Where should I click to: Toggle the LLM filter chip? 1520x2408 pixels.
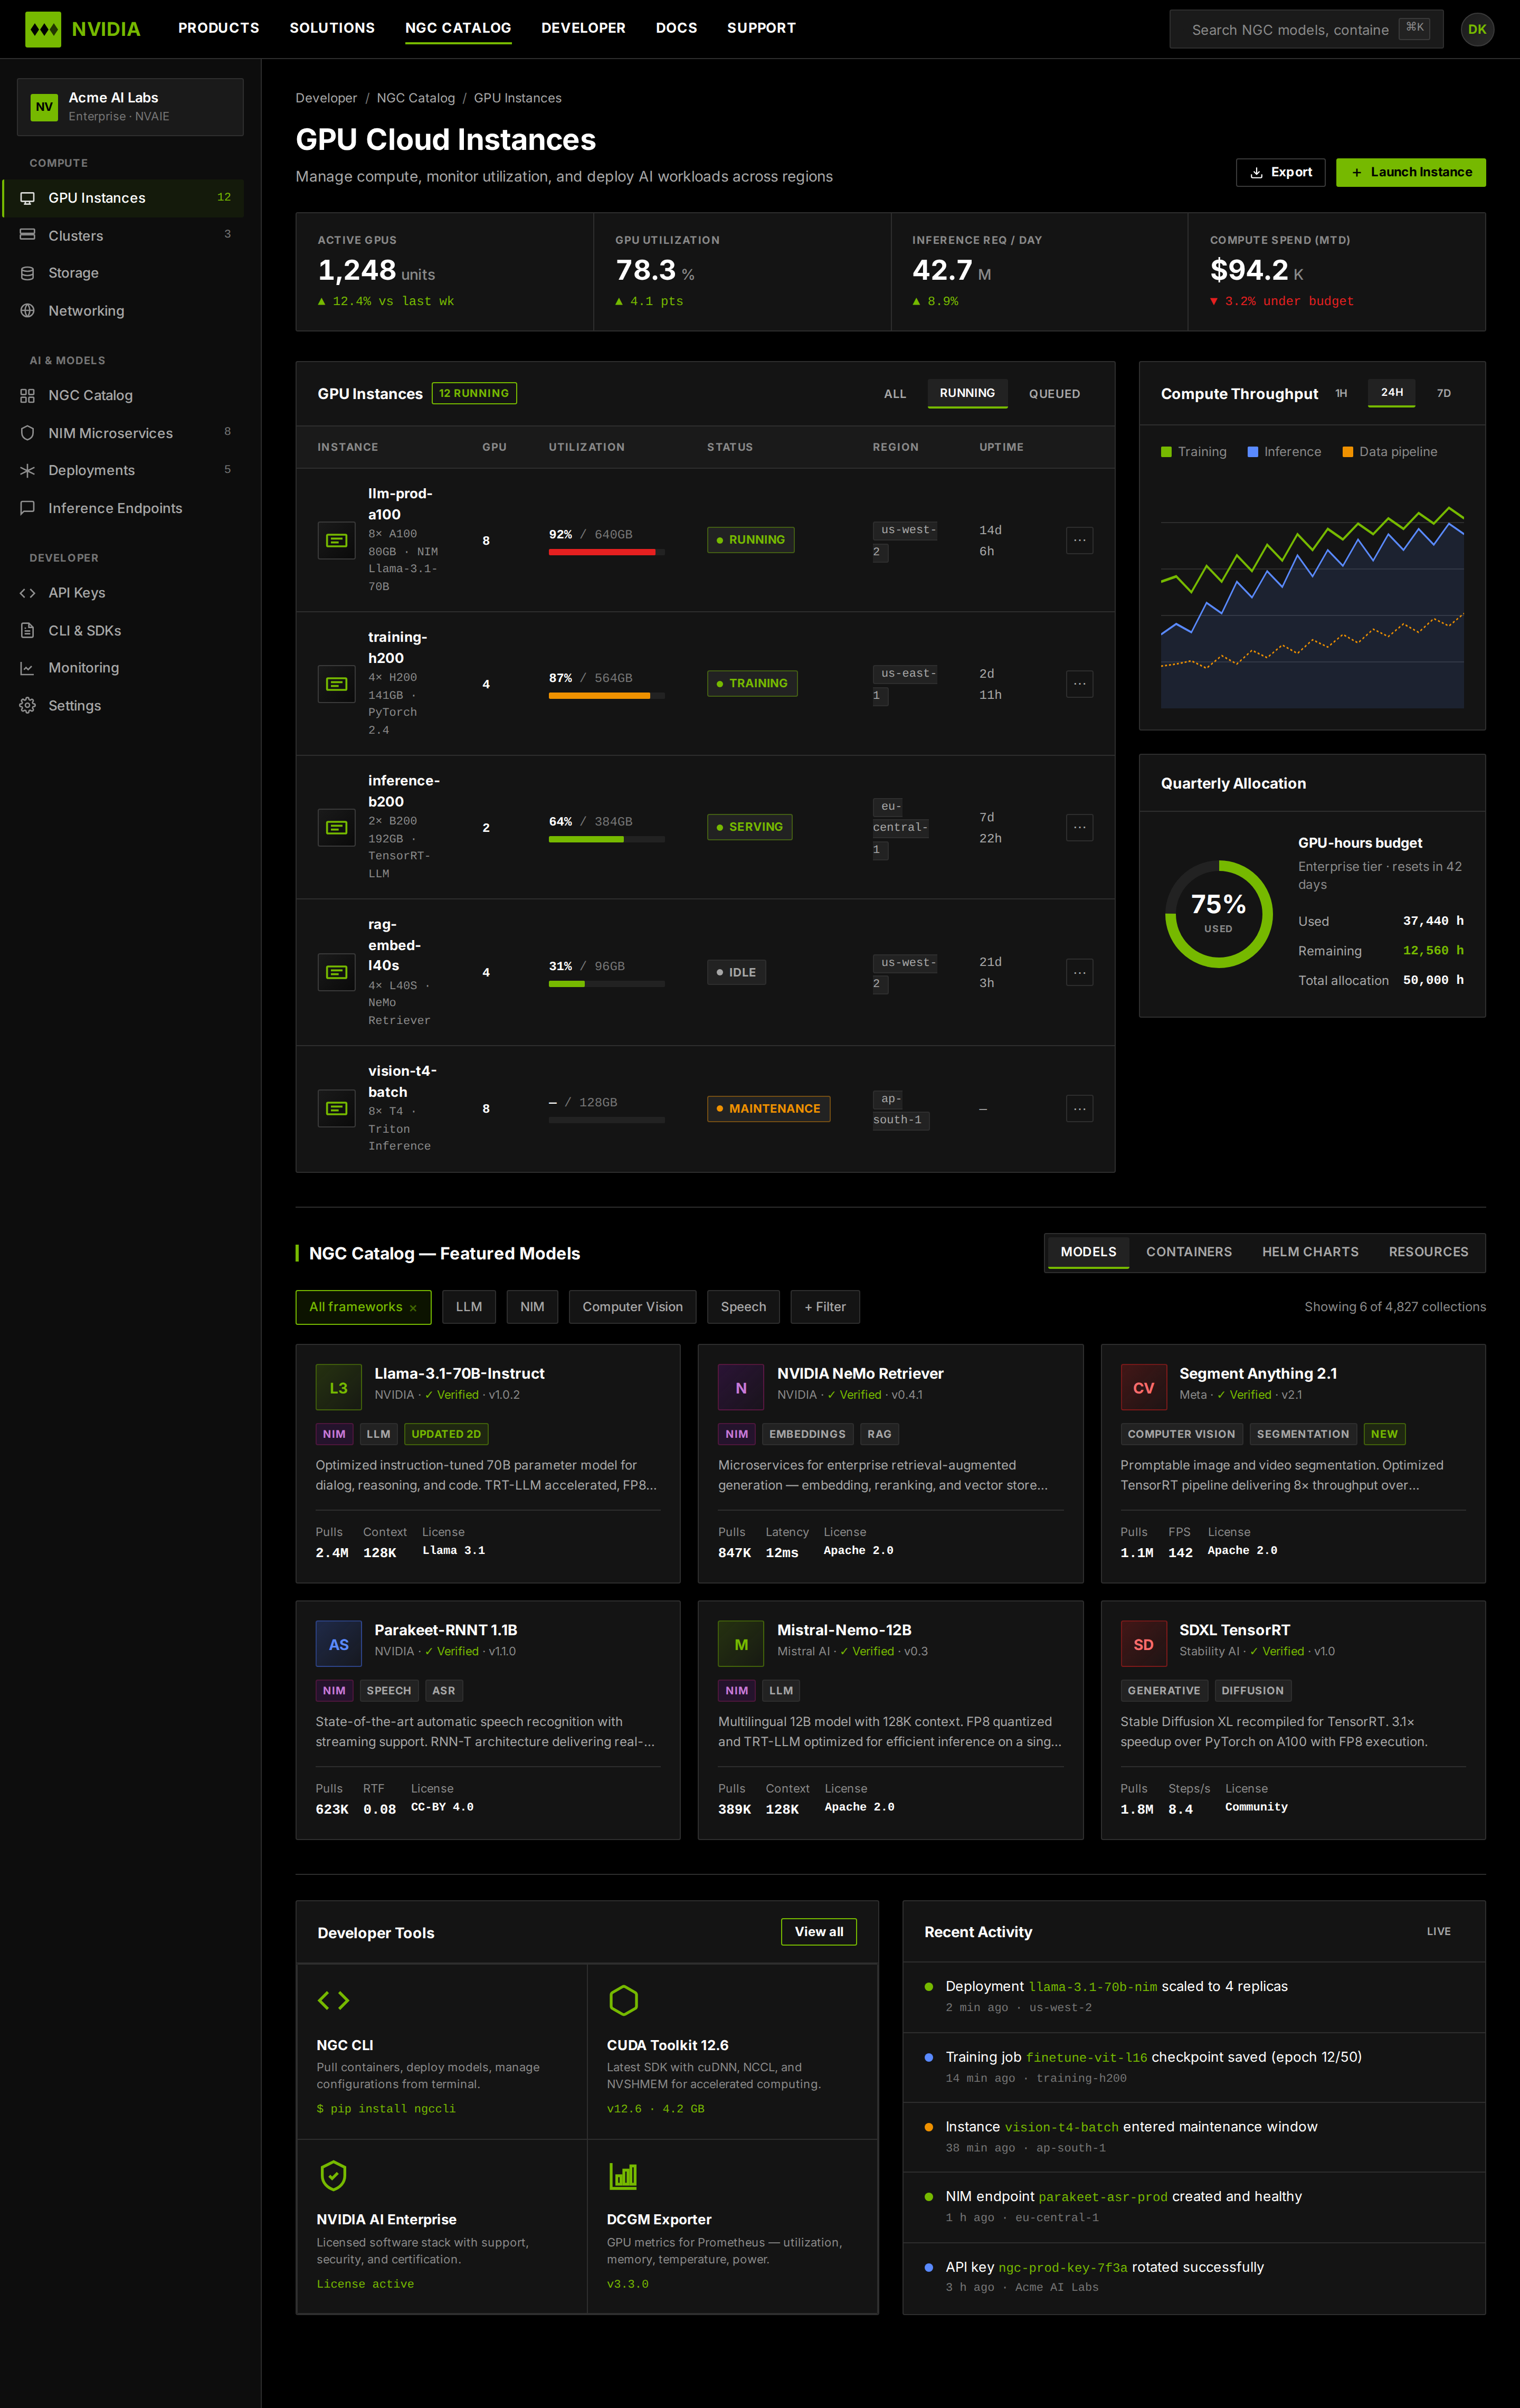click(x=469, y=1307)
